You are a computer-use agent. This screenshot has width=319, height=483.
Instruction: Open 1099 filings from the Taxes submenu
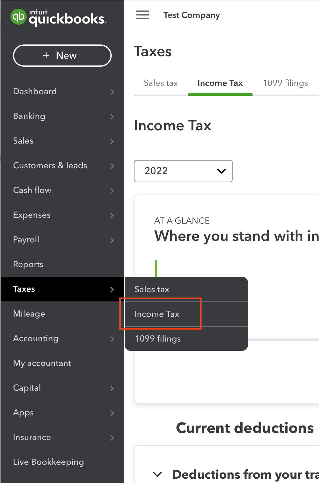157,338
